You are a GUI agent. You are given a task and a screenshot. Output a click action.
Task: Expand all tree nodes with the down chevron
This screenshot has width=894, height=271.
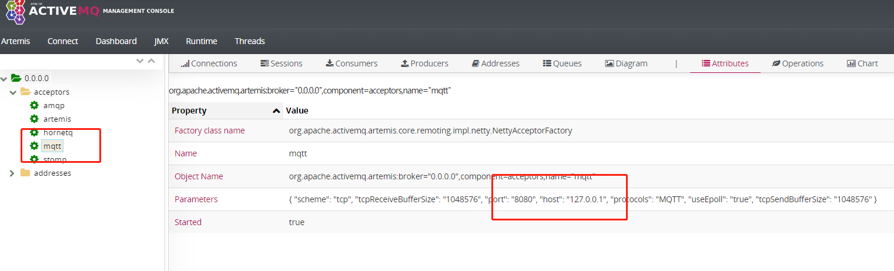point(140,61)
